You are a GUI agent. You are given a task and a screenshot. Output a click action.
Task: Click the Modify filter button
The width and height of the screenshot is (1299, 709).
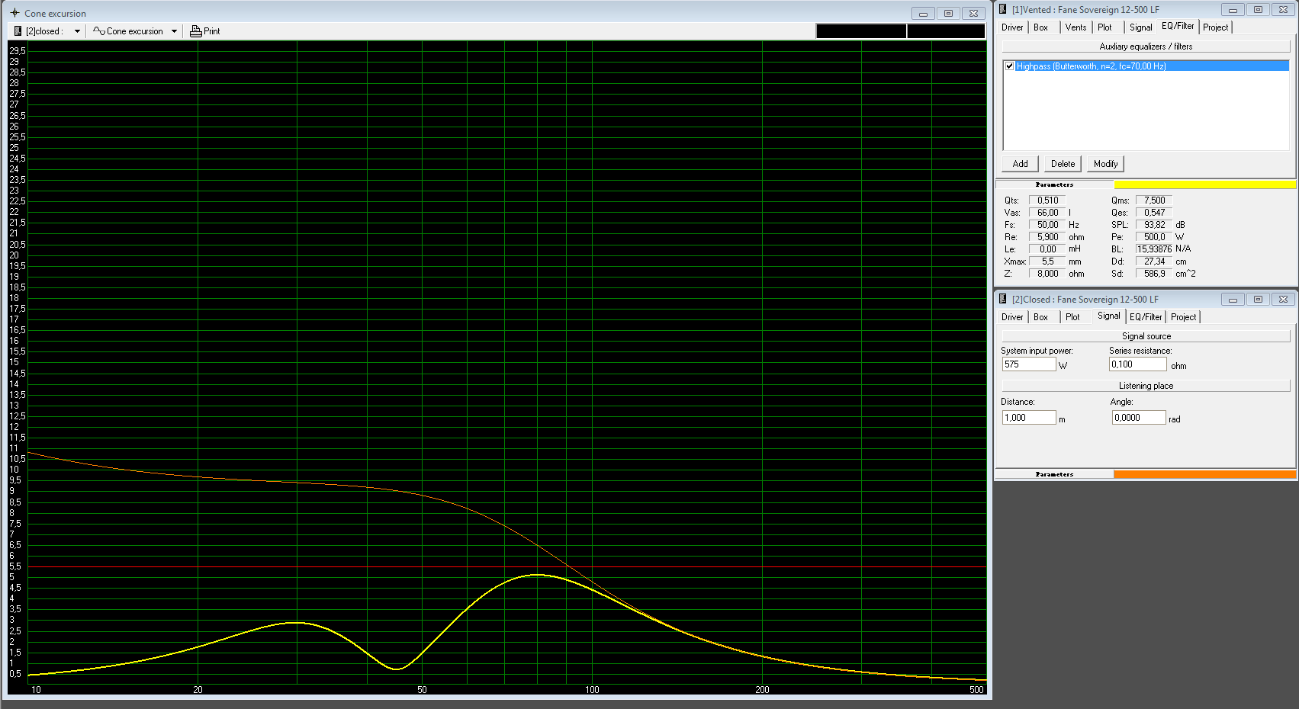tap(1105, 164)
